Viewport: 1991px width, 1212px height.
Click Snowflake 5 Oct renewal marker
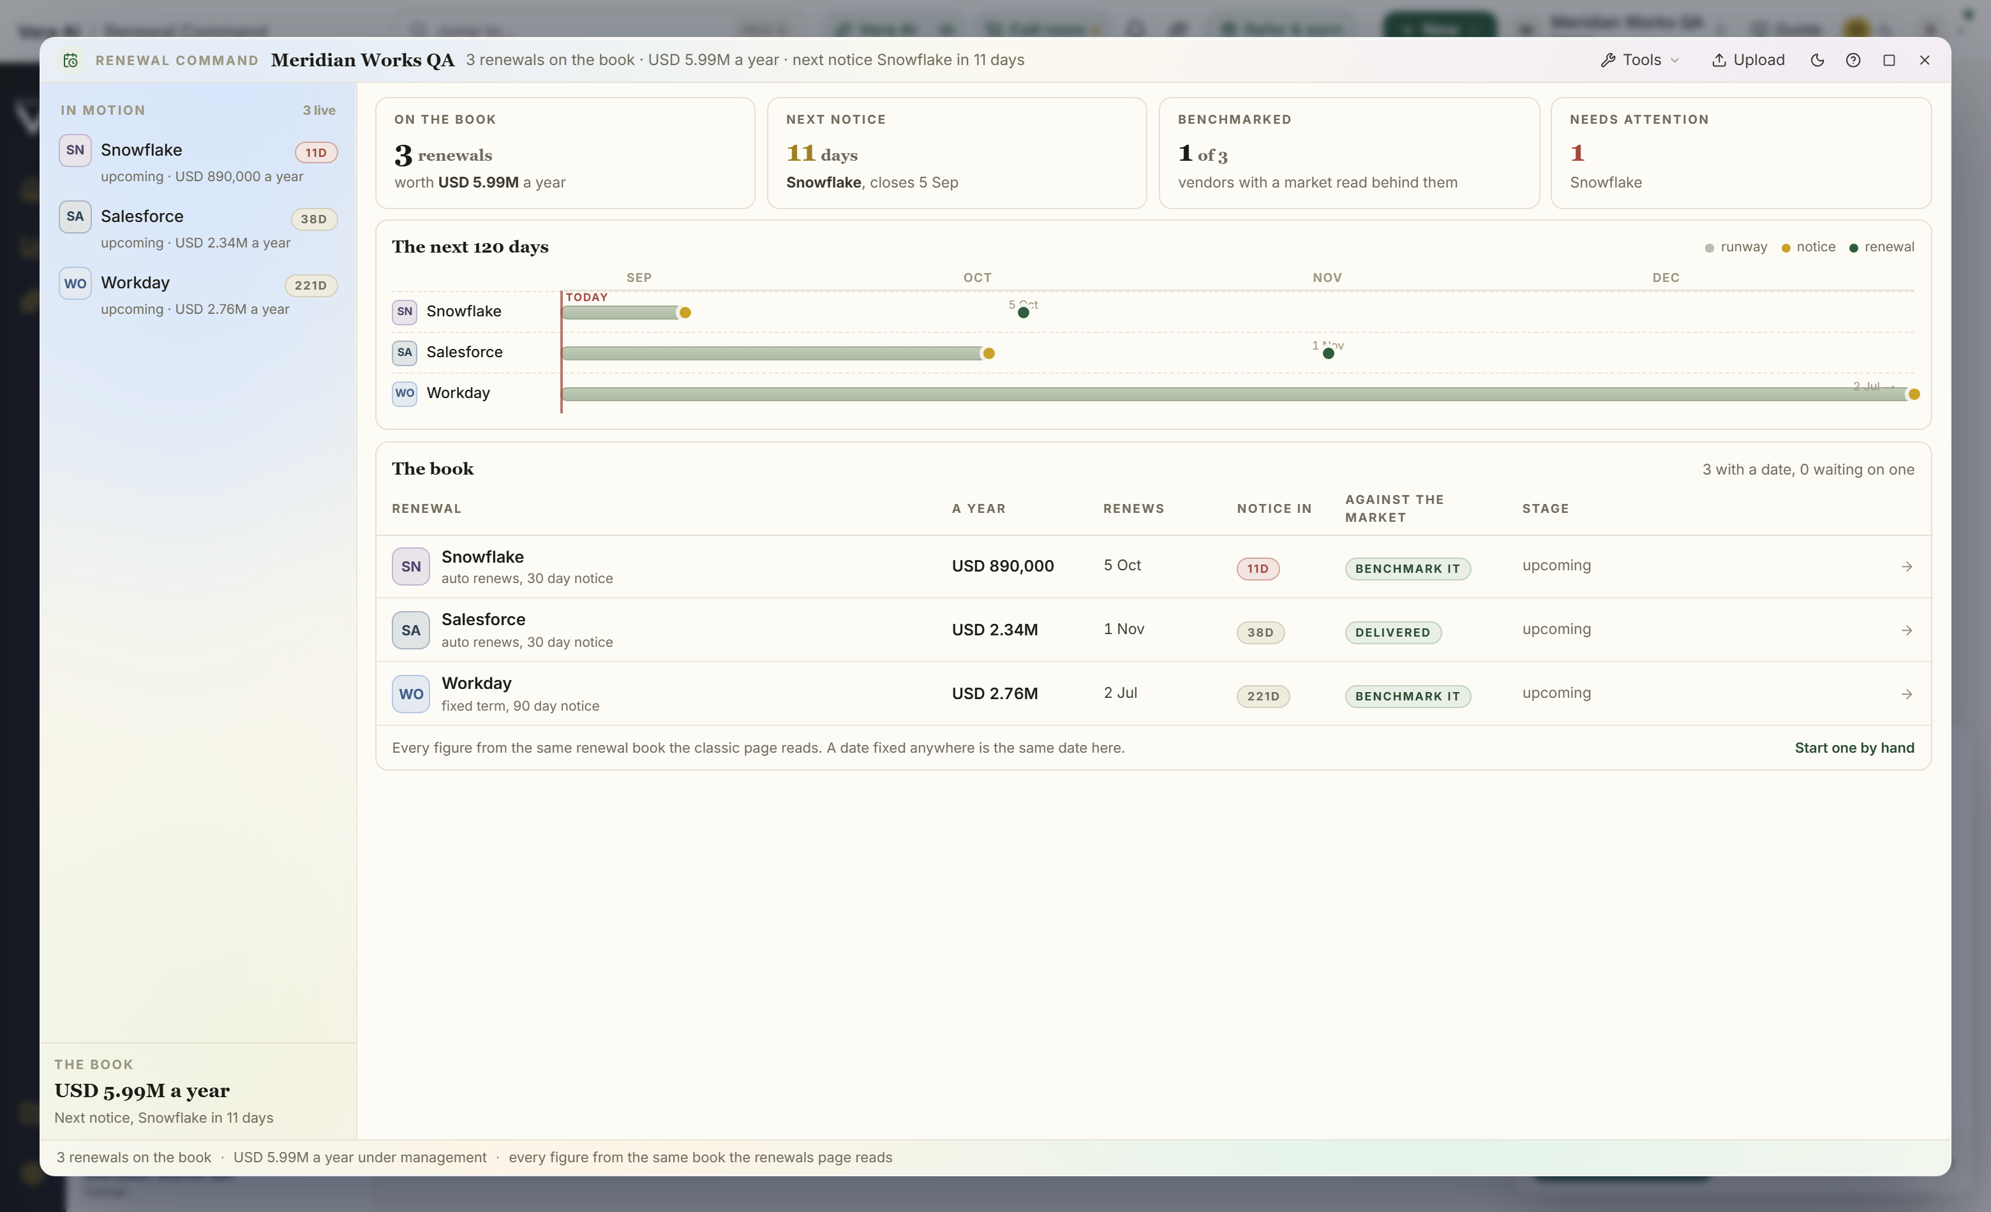pos(1024,313)
